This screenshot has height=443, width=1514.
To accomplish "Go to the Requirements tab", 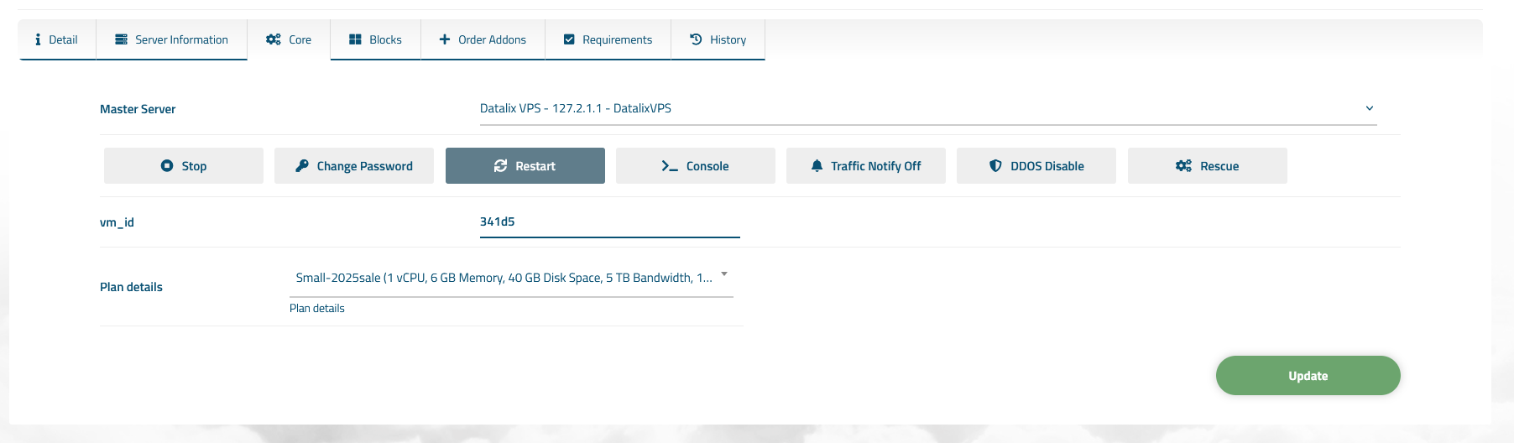I will [608, 39].
